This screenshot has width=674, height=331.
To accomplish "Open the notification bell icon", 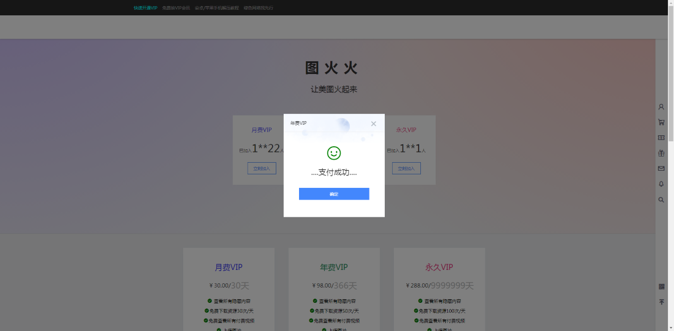I will [x=661, y=184].
